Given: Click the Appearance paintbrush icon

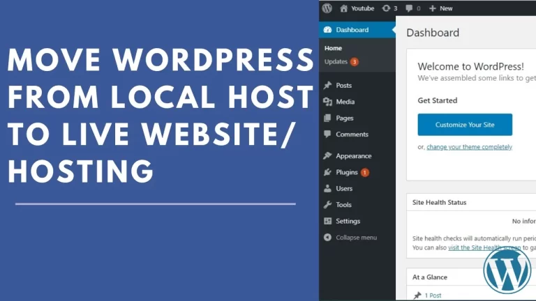Looking at the screenshot, I should (x=327, y=156).
